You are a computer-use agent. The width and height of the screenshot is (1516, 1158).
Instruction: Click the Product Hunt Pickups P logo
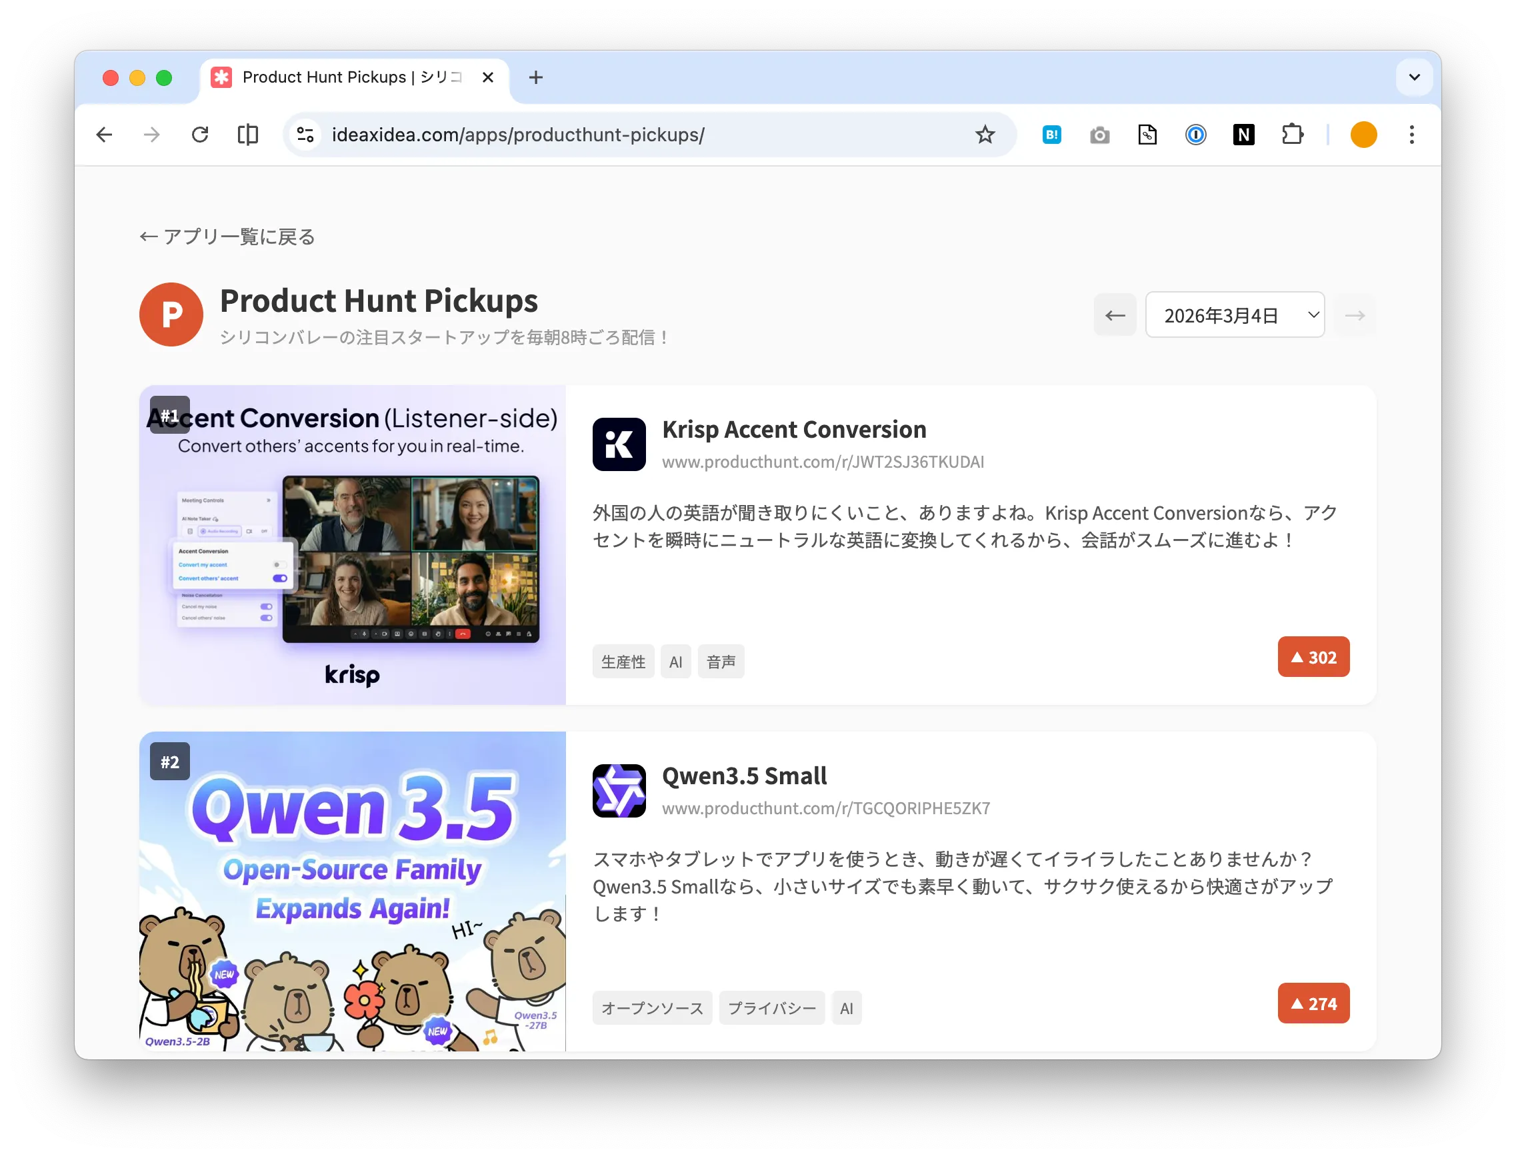(171, 314)
